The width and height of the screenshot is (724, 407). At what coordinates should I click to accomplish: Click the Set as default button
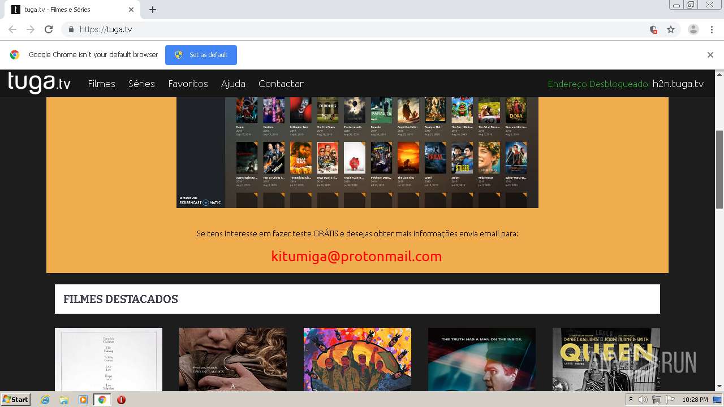pyautogui.click(x=201, y=55)
